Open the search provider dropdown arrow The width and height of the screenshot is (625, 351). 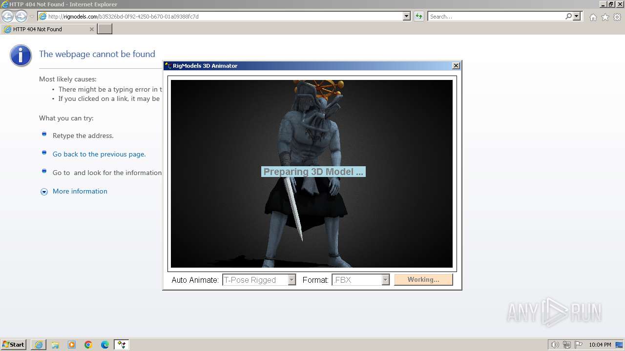click(x=577, y=16)
